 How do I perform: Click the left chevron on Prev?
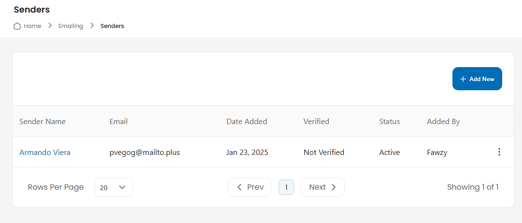pos(240,187)
